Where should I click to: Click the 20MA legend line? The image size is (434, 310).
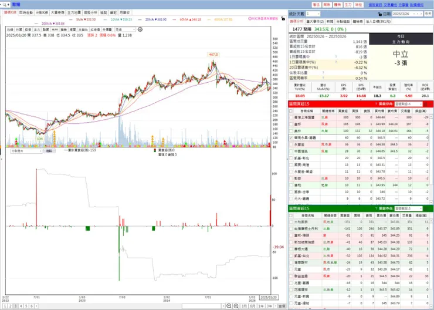(x=152, y=20)
